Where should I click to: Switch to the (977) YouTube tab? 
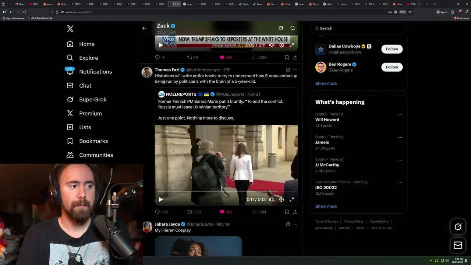point(34,4)
